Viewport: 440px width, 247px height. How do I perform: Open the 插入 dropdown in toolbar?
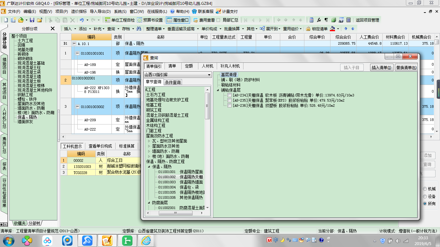point(69,29)
